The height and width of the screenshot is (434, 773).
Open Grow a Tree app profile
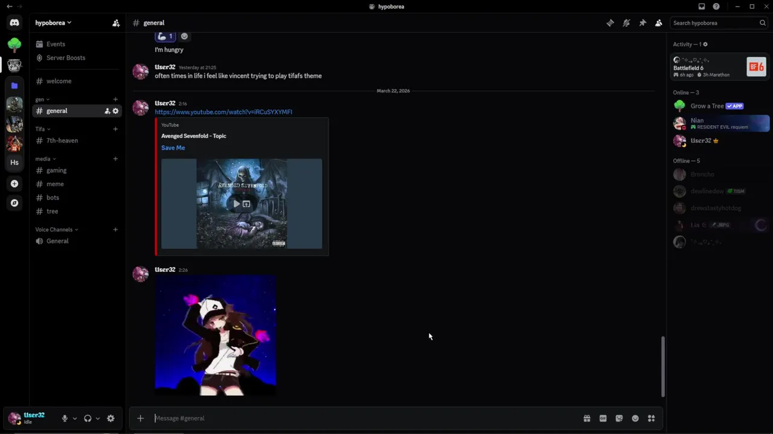click(720, 106)
